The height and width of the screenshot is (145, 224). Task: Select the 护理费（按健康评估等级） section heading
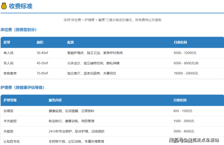point(22,88)
